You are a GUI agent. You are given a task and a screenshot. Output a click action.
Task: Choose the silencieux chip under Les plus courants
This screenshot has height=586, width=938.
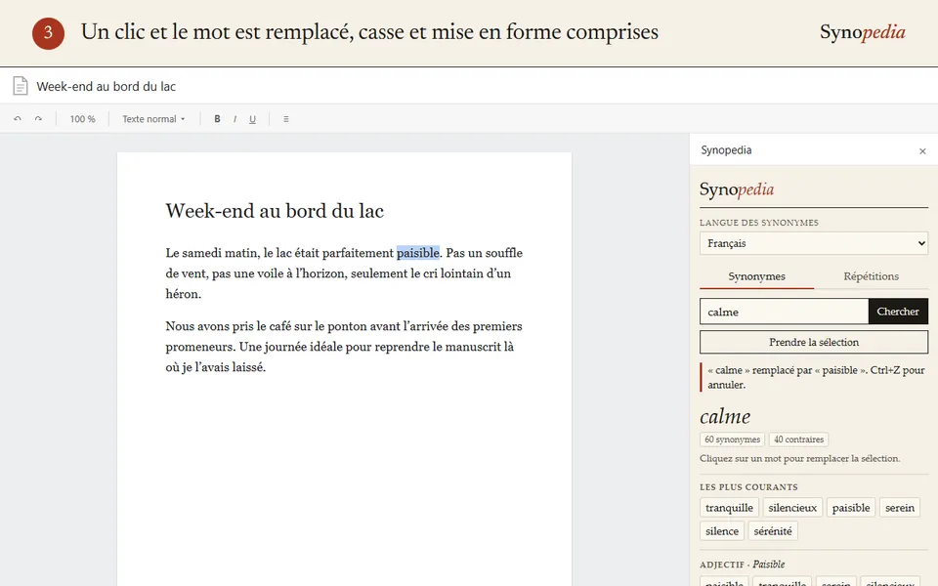[x=792, y=508]
